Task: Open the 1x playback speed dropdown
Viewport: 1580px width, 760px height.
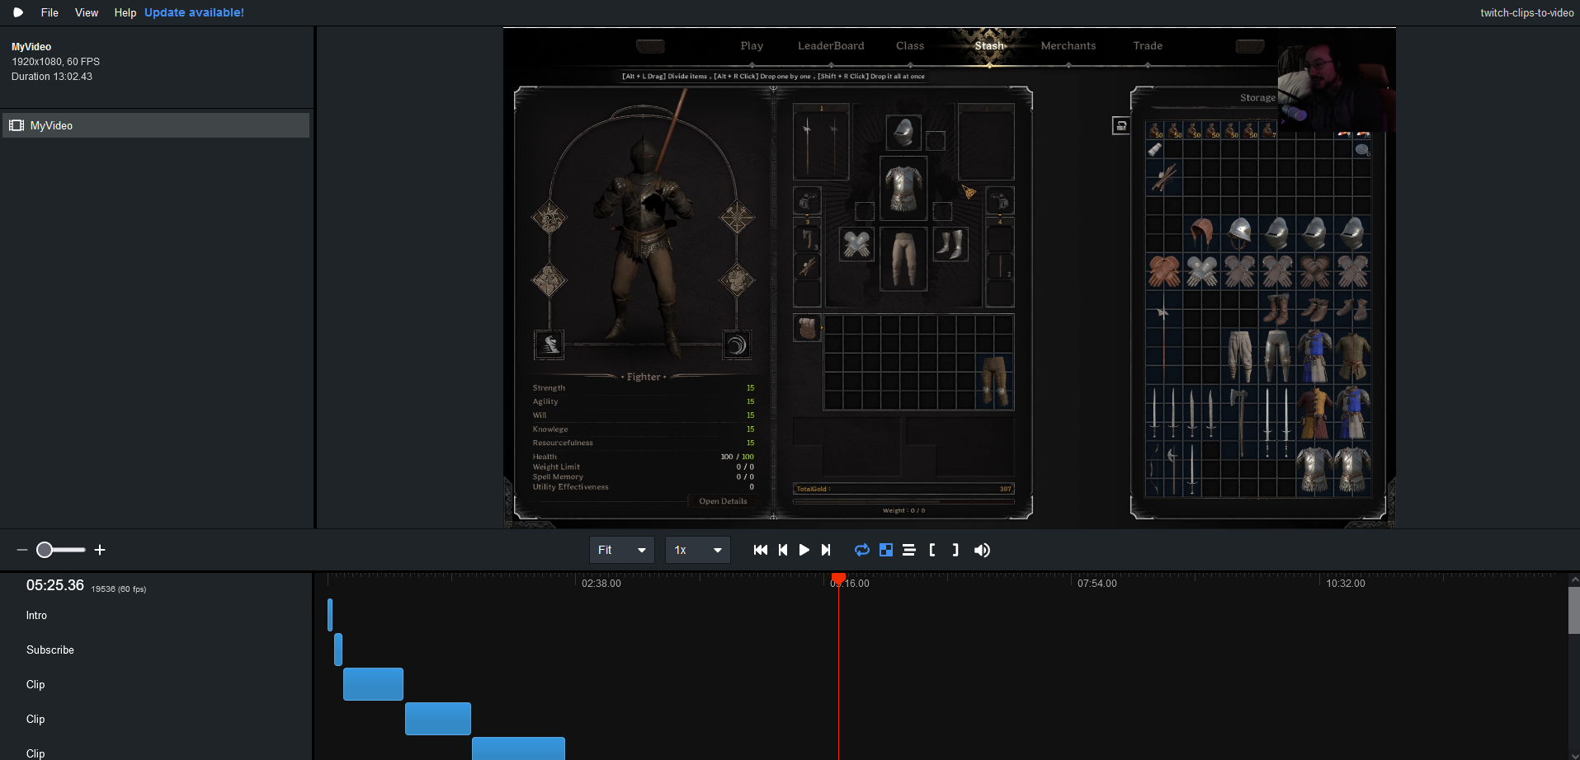Action: [697, 550]
